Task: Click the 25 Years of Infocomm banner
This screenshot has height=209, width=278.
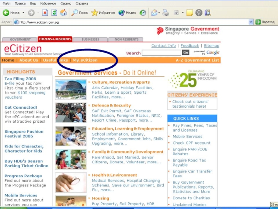Action: click(193, 79)
